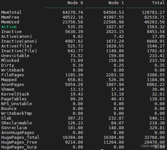Click HugePages_Total value 32768.00
The height and width of the screenshot is (150, 167).
click(x=155, y=137)
